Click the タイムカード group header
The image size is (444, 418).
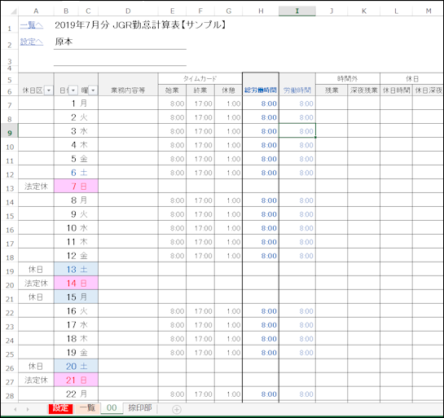click(200, 78)
